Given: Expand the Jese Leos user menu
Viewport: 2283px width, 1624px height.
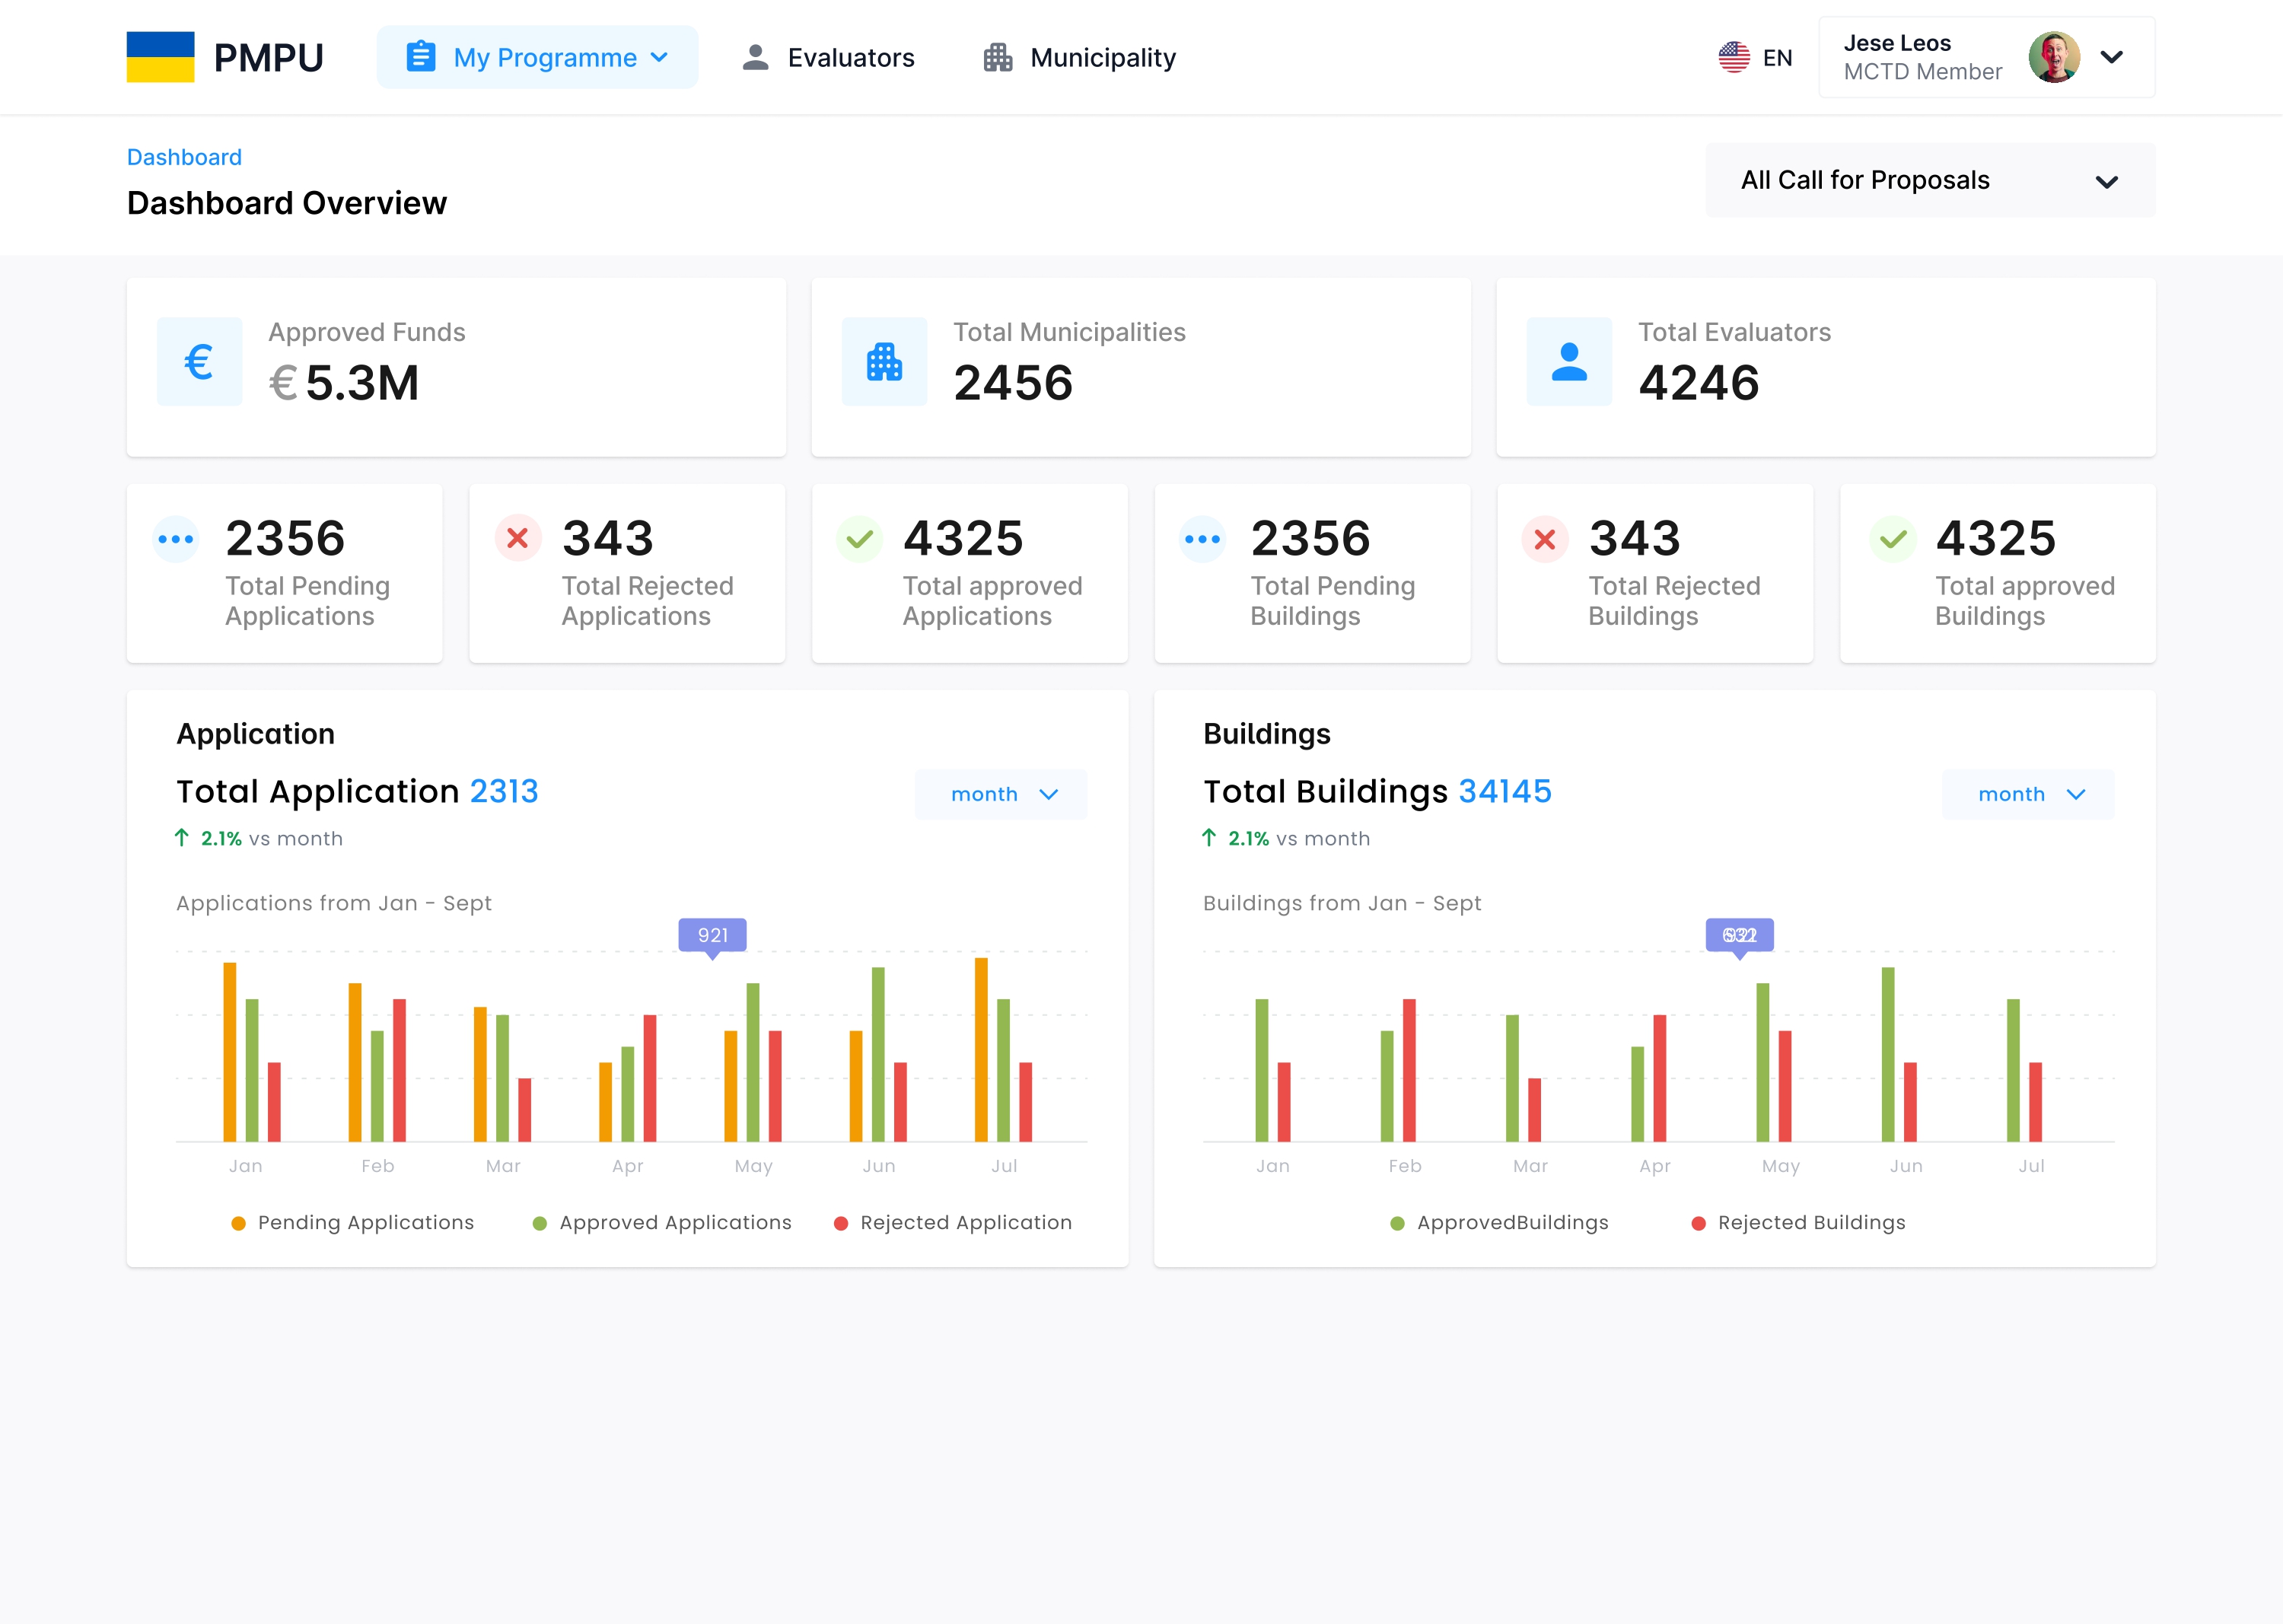Looking at the screenshot, I should coord(2111,57).
